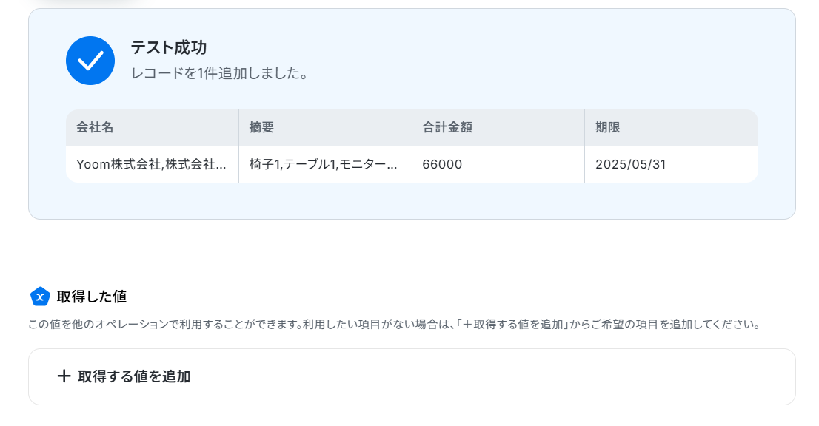The width and height of the screenshot is (819, 426).
Task: Select the 合計金額 column header
Action: point(498,128)
